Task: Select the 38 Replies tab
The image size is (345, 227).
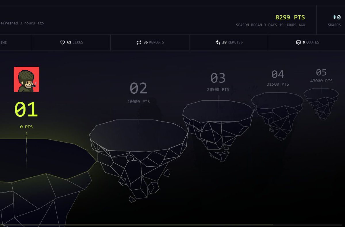Action: coord(229,42)
